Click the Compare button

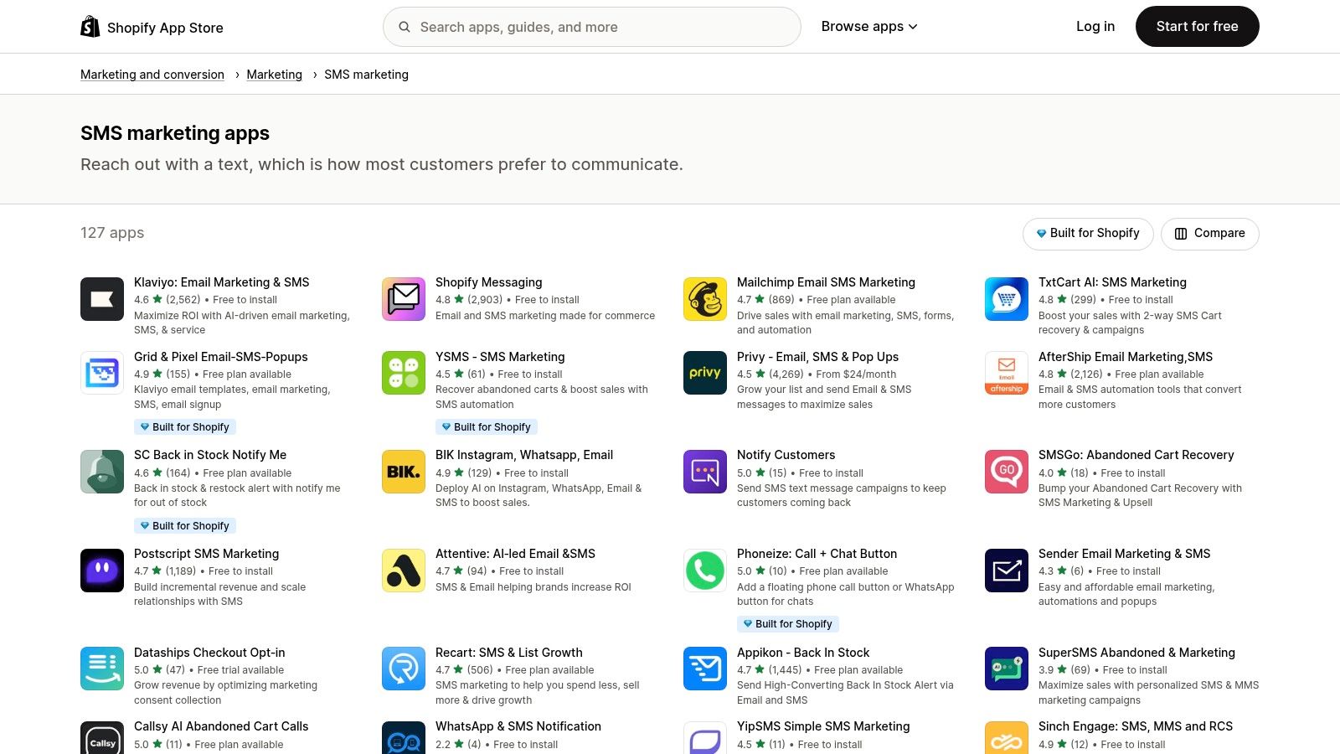(1209, 233)
